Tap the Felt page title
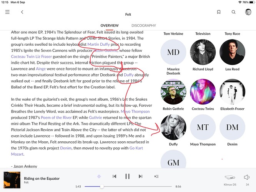 (128, 15)
